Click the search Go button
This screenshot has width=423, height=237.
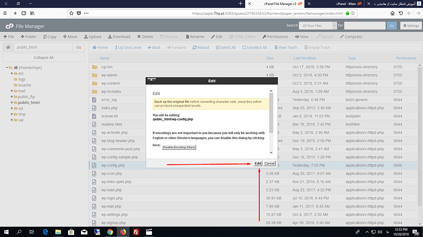pyautogui.click(x=392, y=26)
